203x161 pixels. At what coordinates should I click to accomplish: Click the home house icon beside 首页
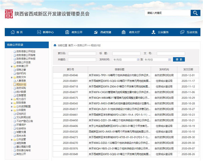[13, 32]
